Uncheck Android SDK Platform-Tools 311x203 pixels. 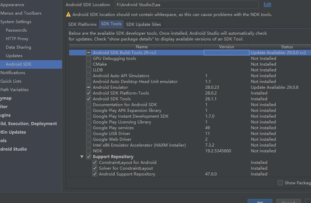click(89, 93)
